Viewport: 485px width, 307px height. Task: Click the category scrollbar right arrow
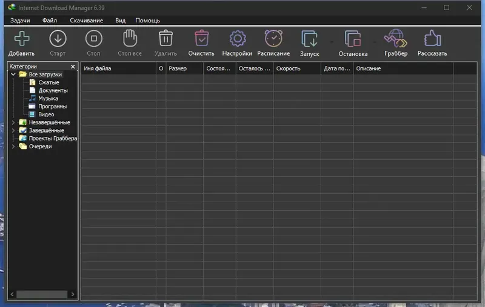click(73, 294)
